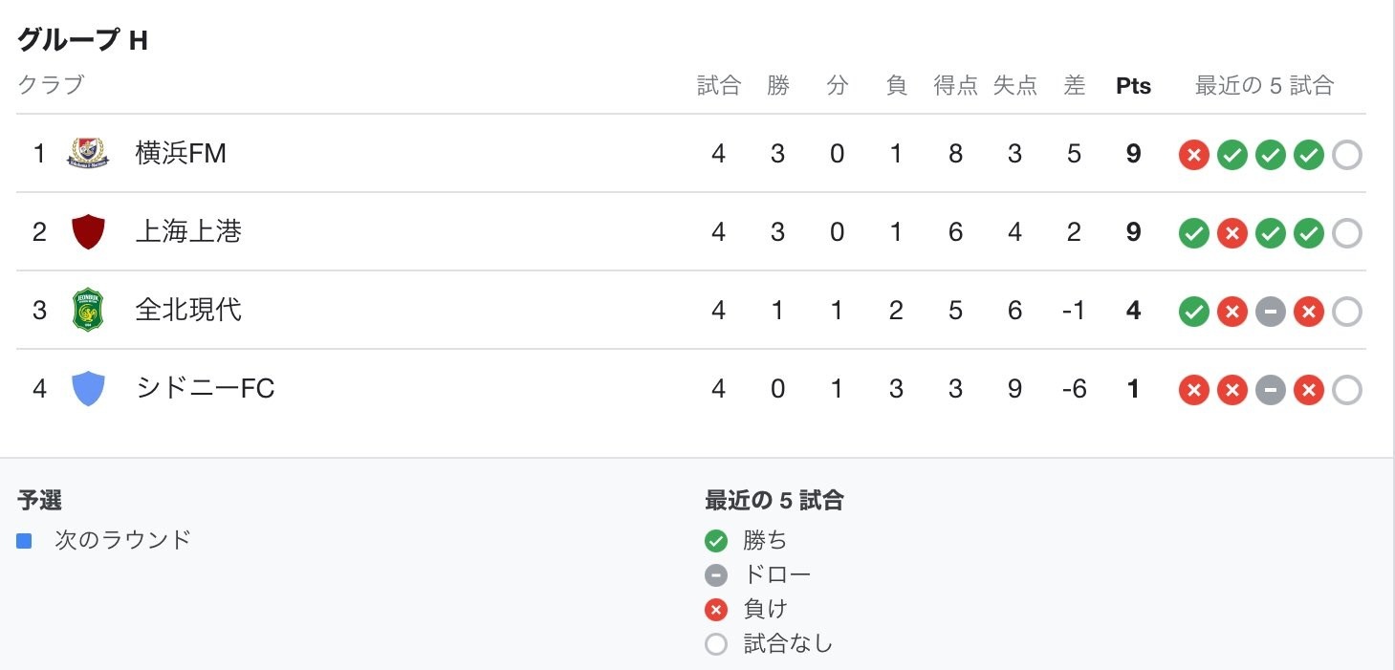Click the blue 次のラウンド legend square
1395x670 pixels.
click(x=25, y=541)
